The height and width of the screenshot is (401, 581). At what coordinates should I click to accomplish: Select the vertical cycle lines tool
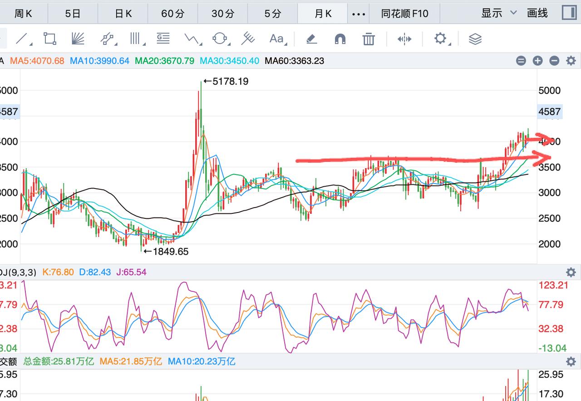click(x=136, y=39)
